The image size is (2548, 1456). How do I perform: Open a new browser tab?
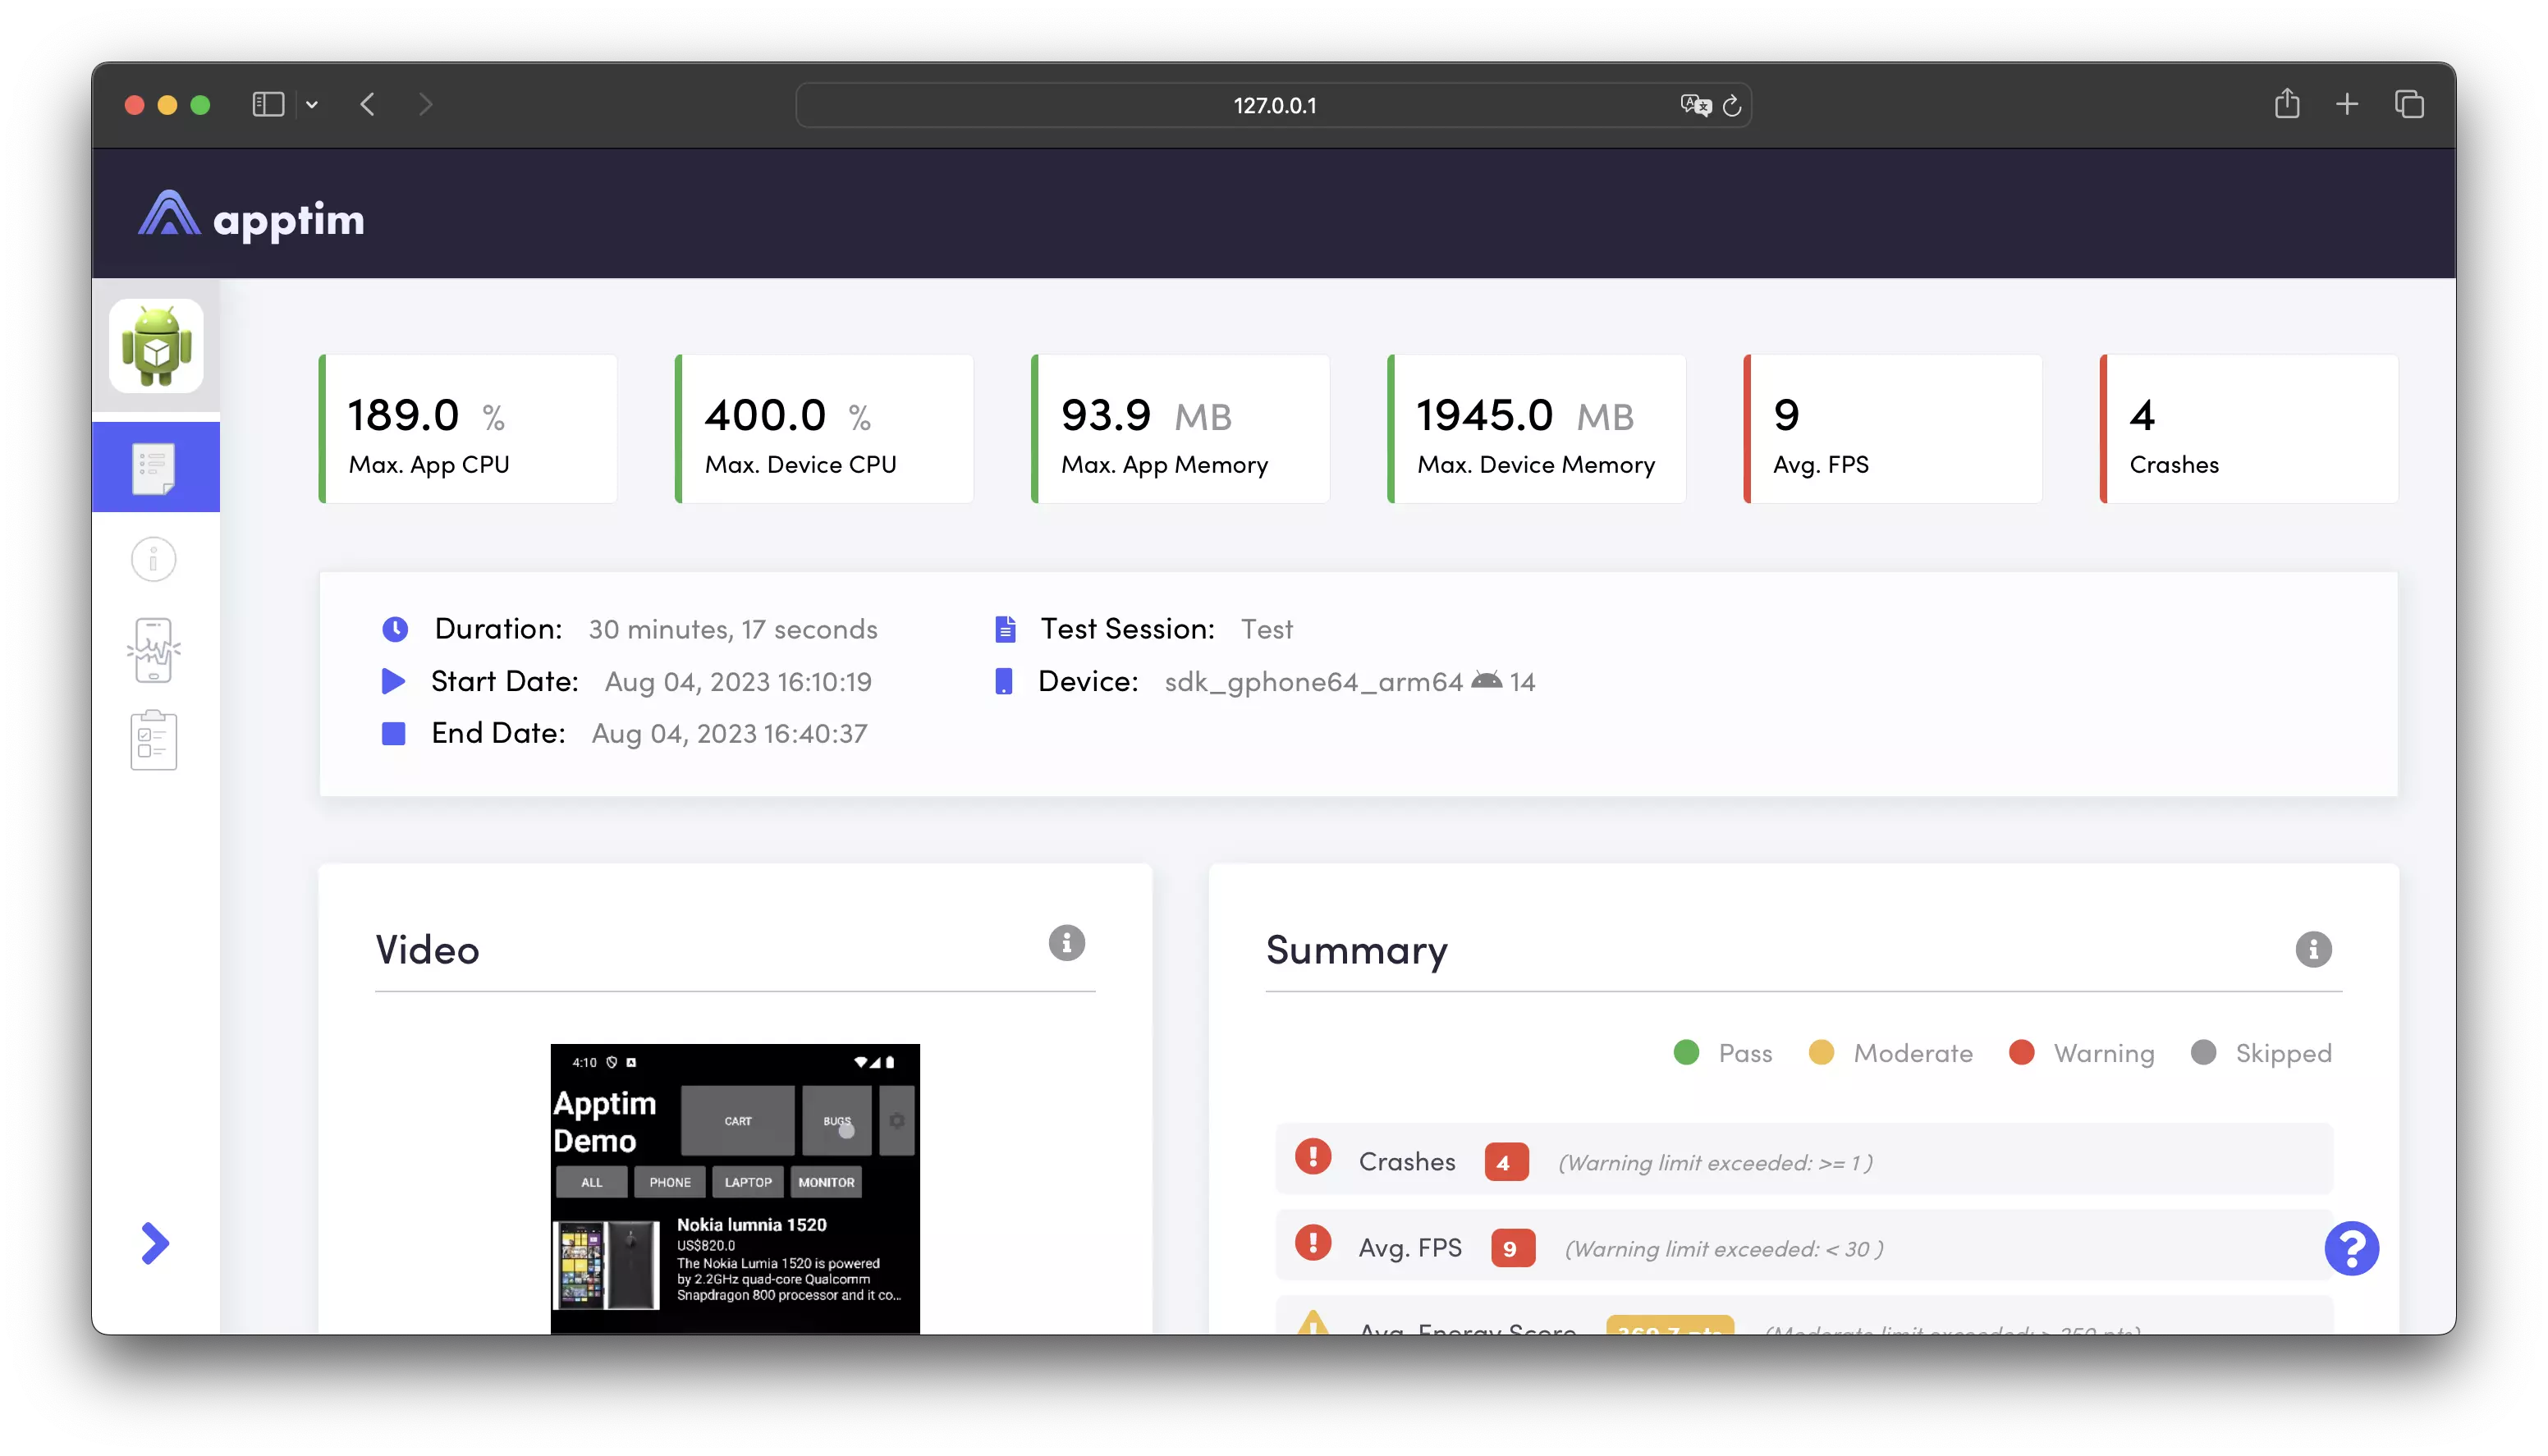point(2347,103)
